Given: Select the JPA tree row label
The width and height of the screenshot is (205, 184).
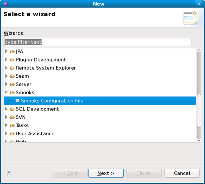Looking at the screenshot, I should [19, 52].
